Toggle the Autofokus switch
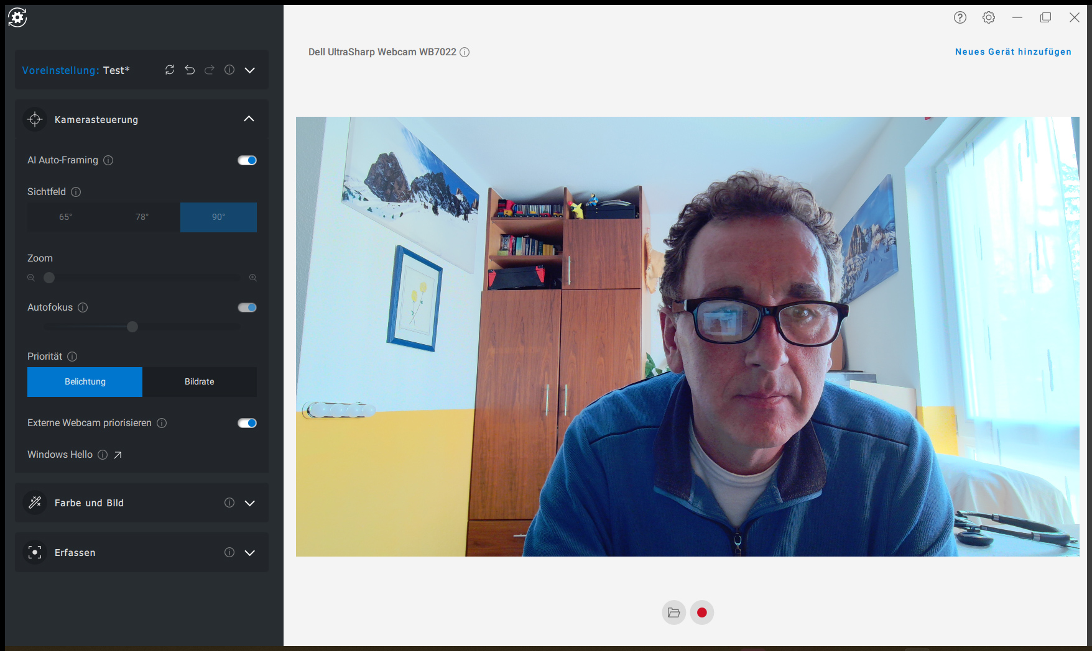The height and width of the screenshot is (651, 1092). click(x=248, y=307)
